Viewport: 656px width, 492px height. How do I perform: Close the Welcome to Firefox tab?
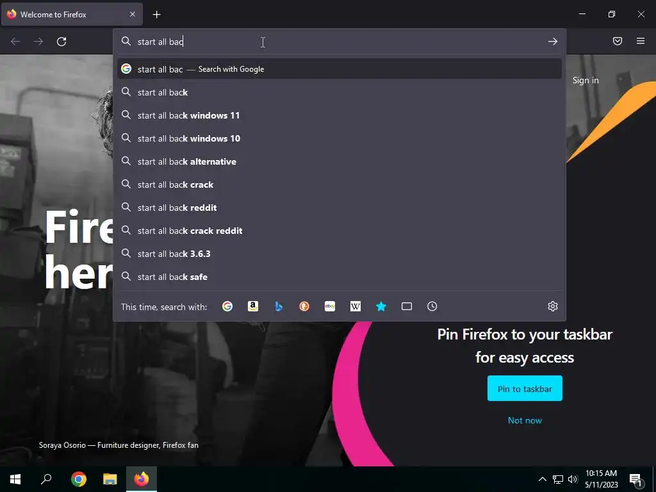click(x=133, y=14)
